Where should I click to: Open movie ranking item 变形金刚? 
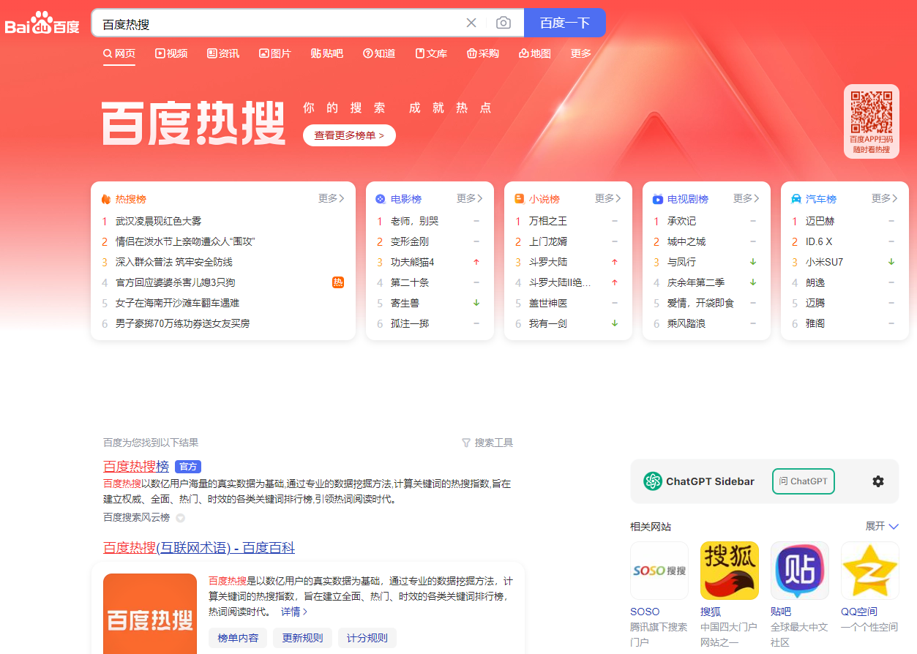(410, 241)
